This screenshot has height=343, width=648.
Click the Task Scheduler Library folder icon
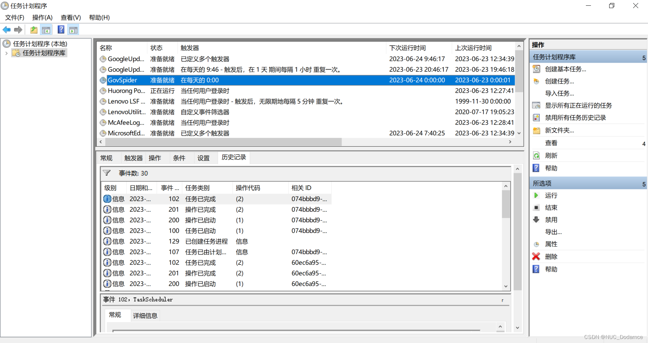16,53
